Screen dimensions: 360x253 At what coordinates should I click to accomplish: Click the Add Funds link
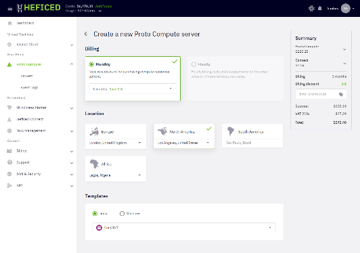pos(104,6)
